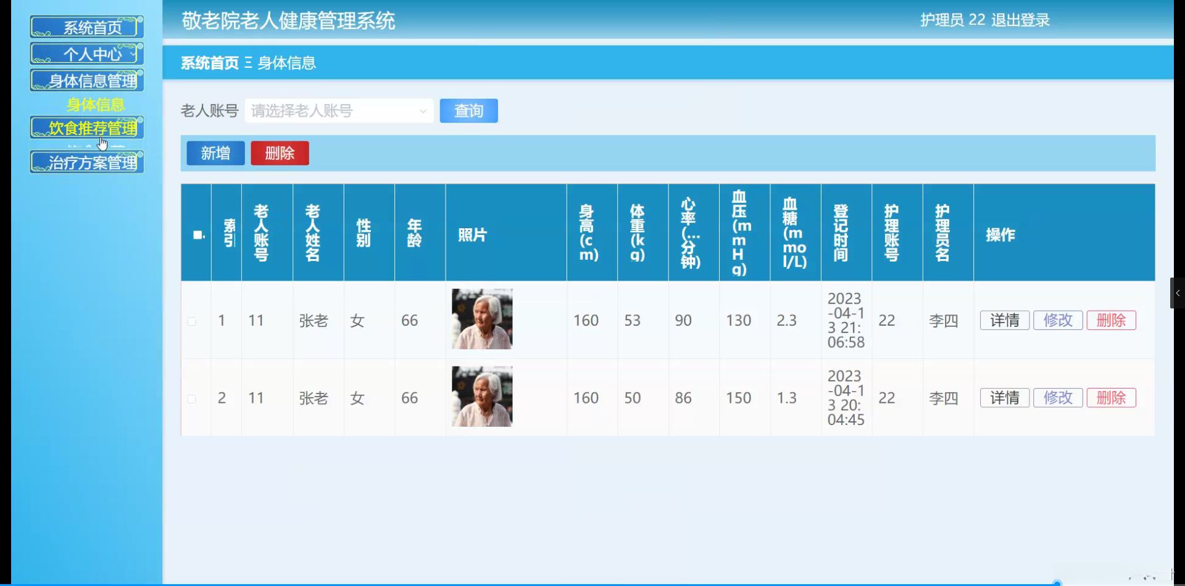Open 治疗方案管理 sidebar menu
Viewport: 1185px width, 586px height.
click(x=87, y=162)
